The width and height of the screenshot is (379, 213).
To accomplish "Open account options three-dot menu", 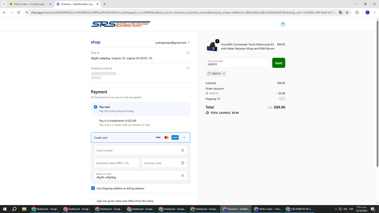I will pyautogui.click(x=189, y=43).
